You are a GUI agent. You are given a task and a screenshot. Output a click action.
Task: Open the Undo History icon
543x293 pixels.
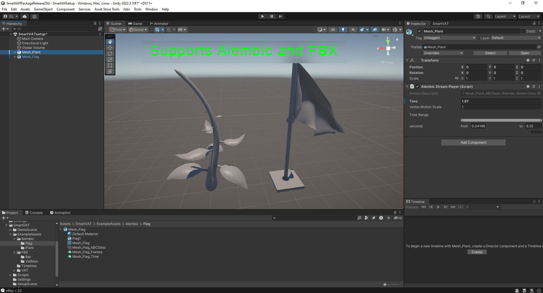(478, 16)
